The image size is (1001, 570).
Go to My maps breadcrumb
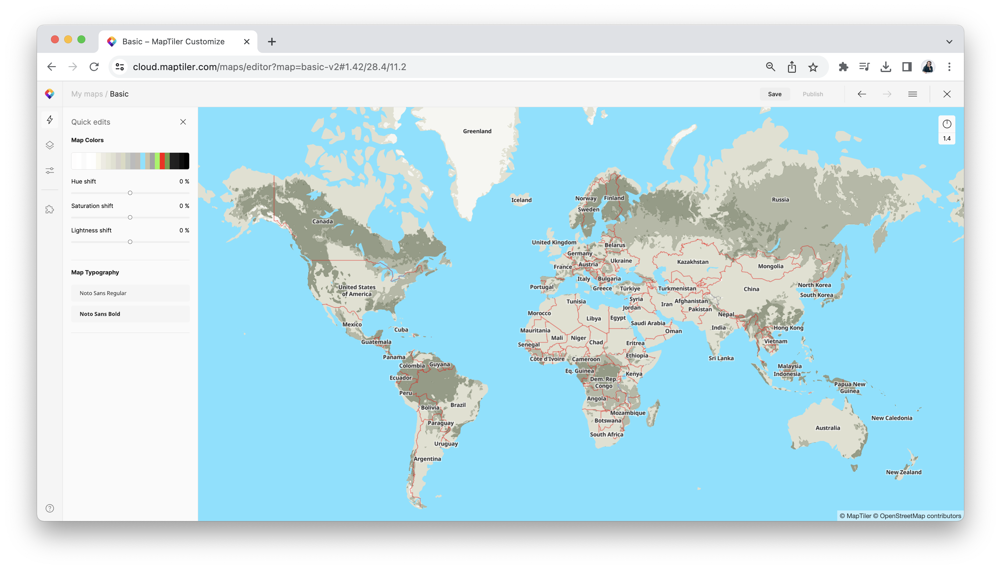pos(87,94)
